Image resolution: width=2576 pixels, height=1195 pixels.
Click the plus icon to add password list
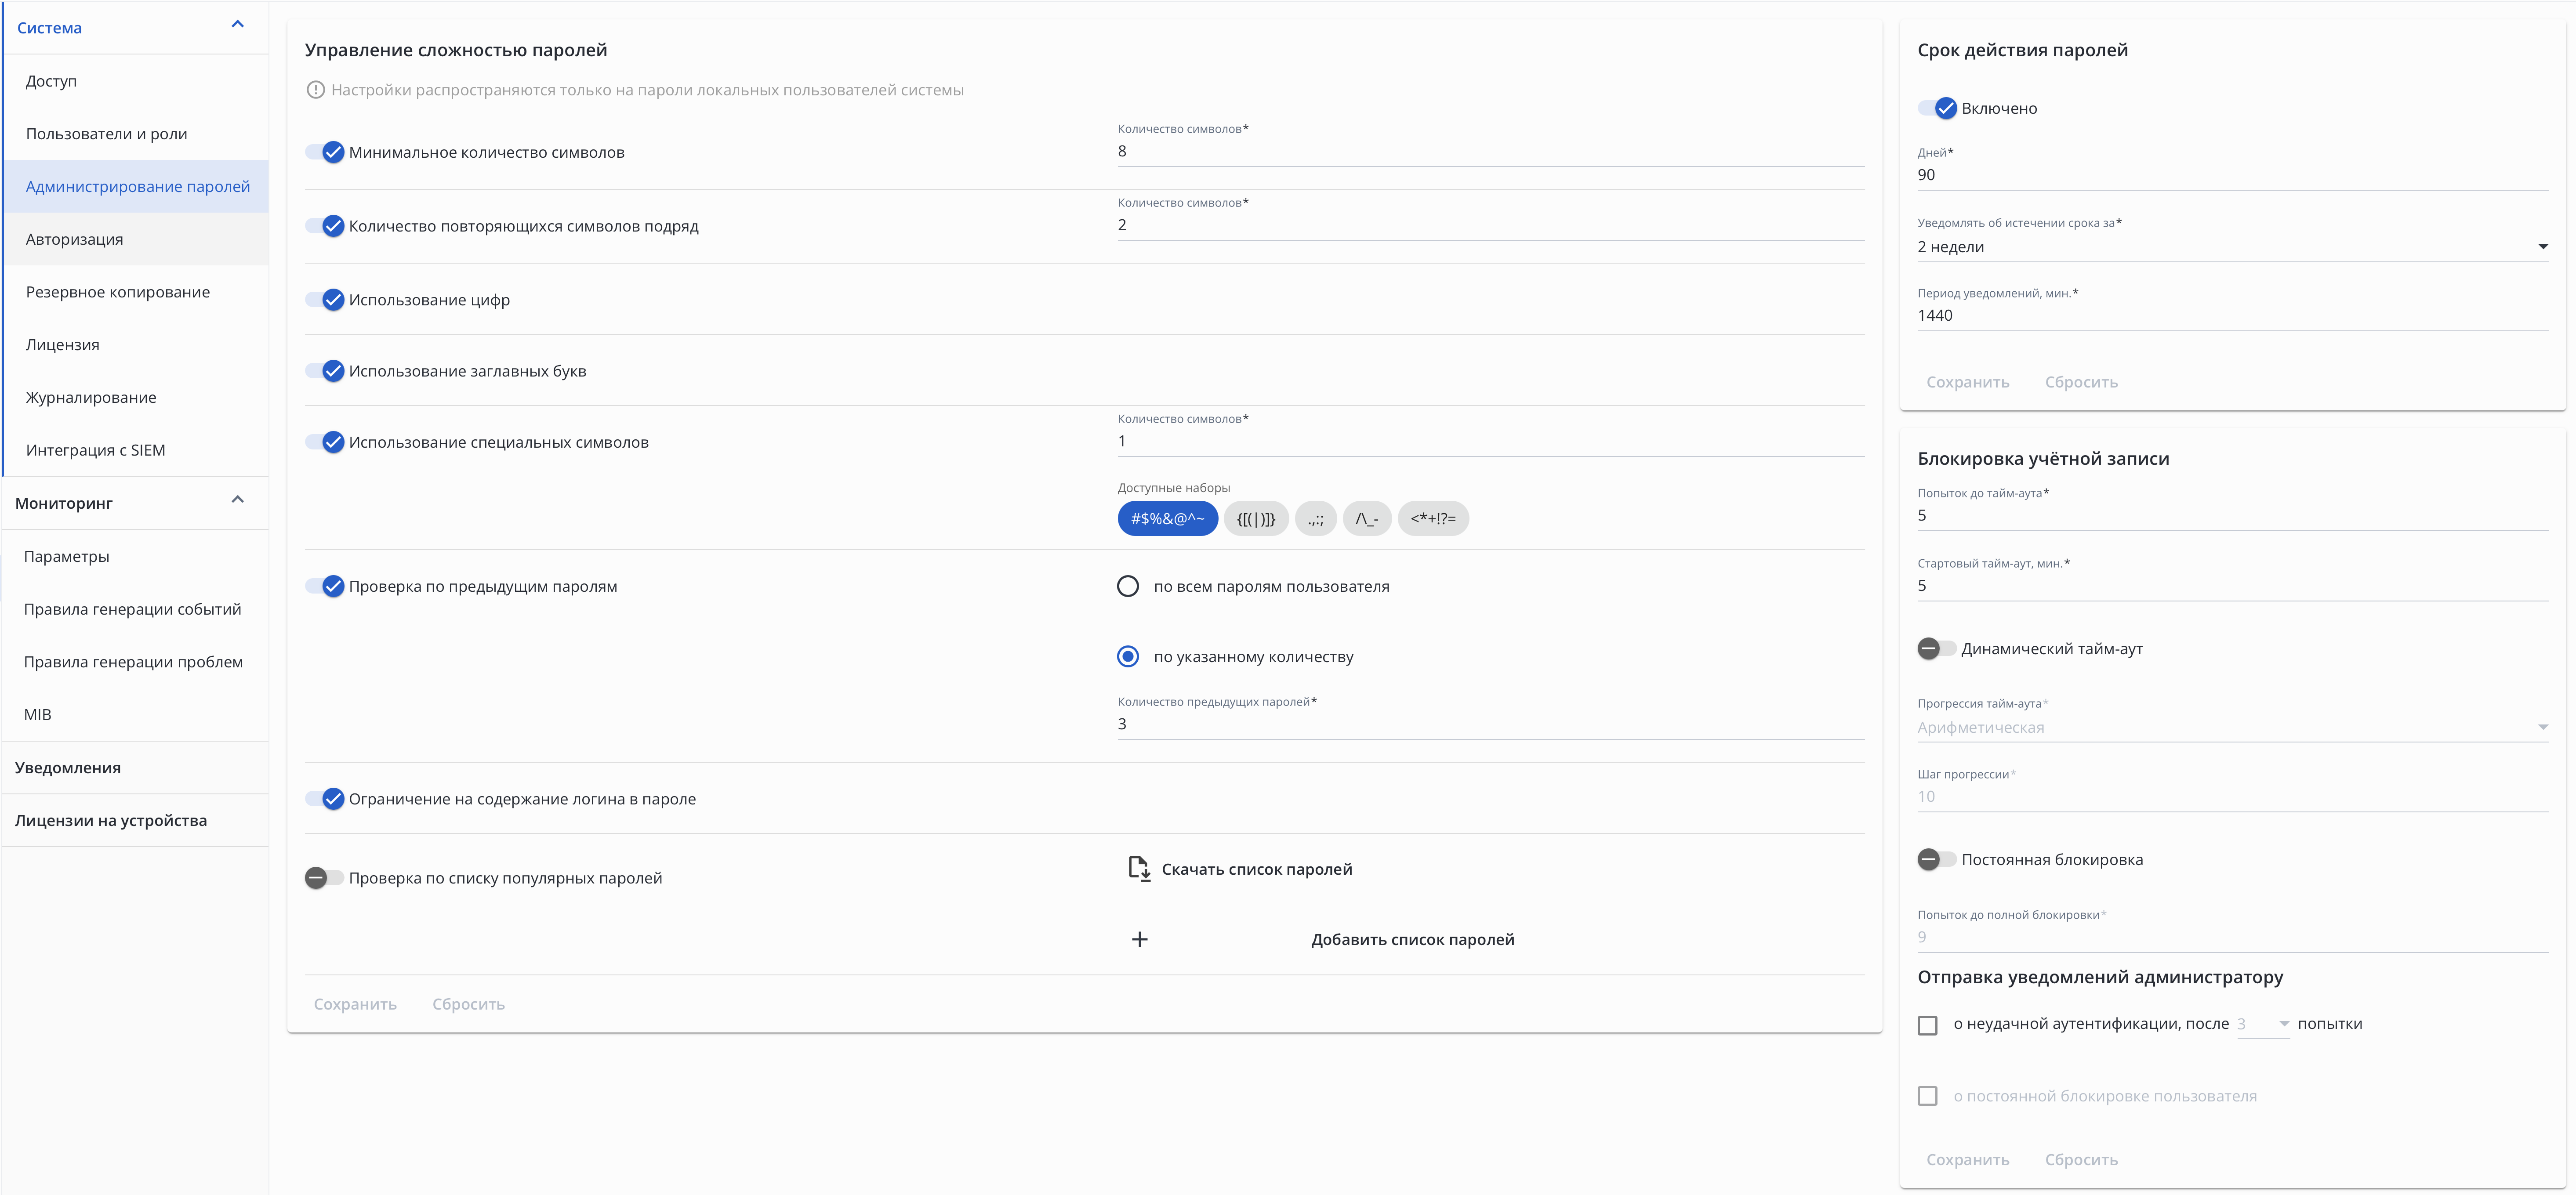coord(1139,939)
